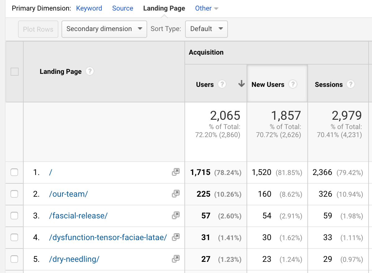This screenshot has width=372, height=273.
Task: Open the Sort Type Default dropdown
Action: (206, 29)
